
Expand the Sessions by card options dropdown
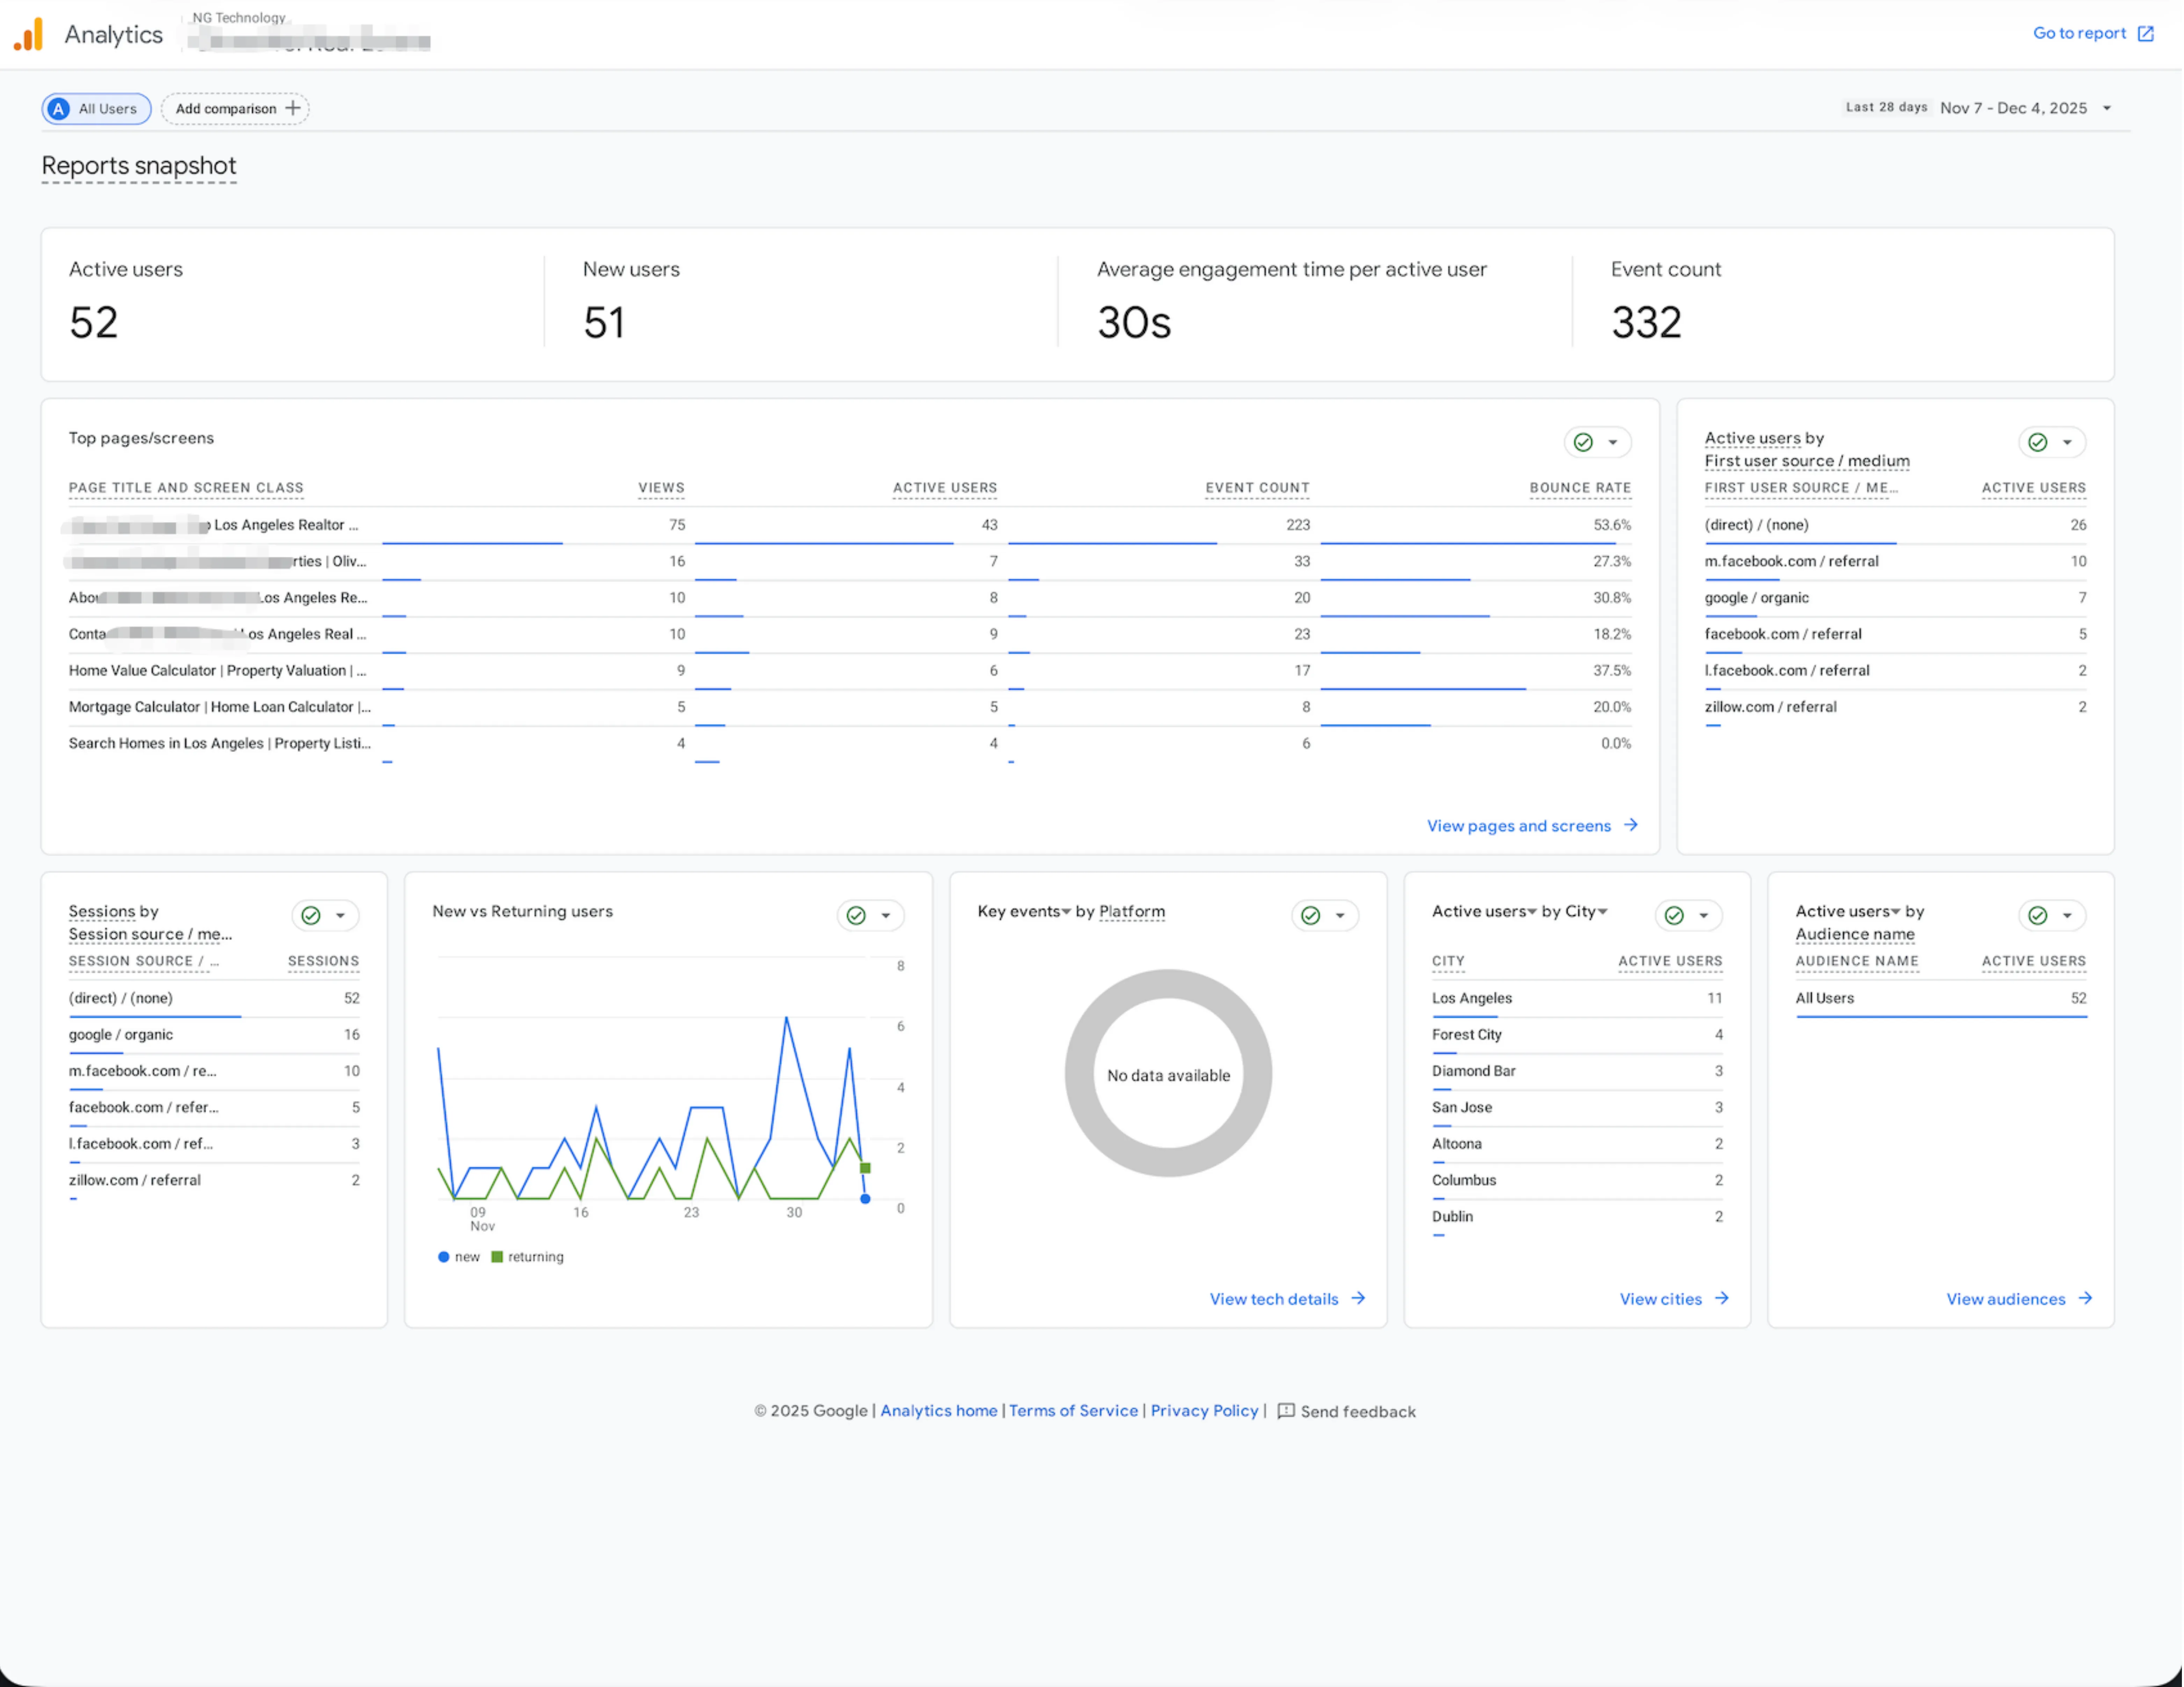pyautogui.click(x=340, y=915)
